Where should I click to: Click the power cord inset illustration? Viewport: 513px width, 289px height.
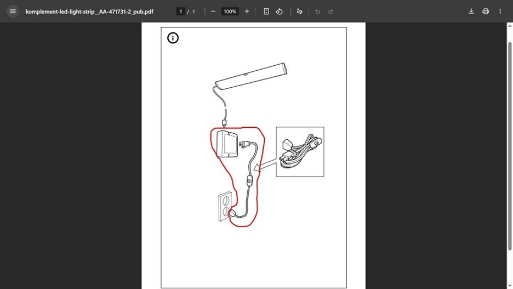(300, 152)
